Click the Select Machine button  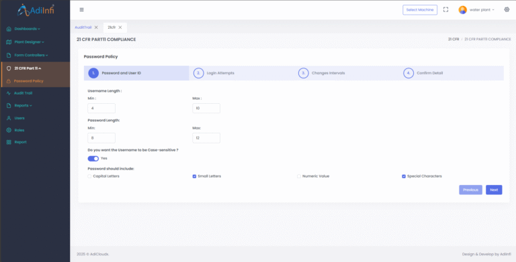420,10
